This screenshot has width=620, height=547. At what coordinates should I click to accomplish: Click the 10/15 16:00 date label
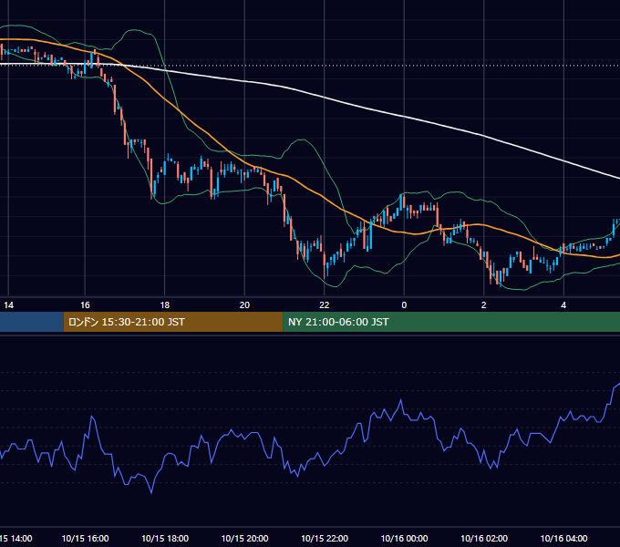point(85,538)
